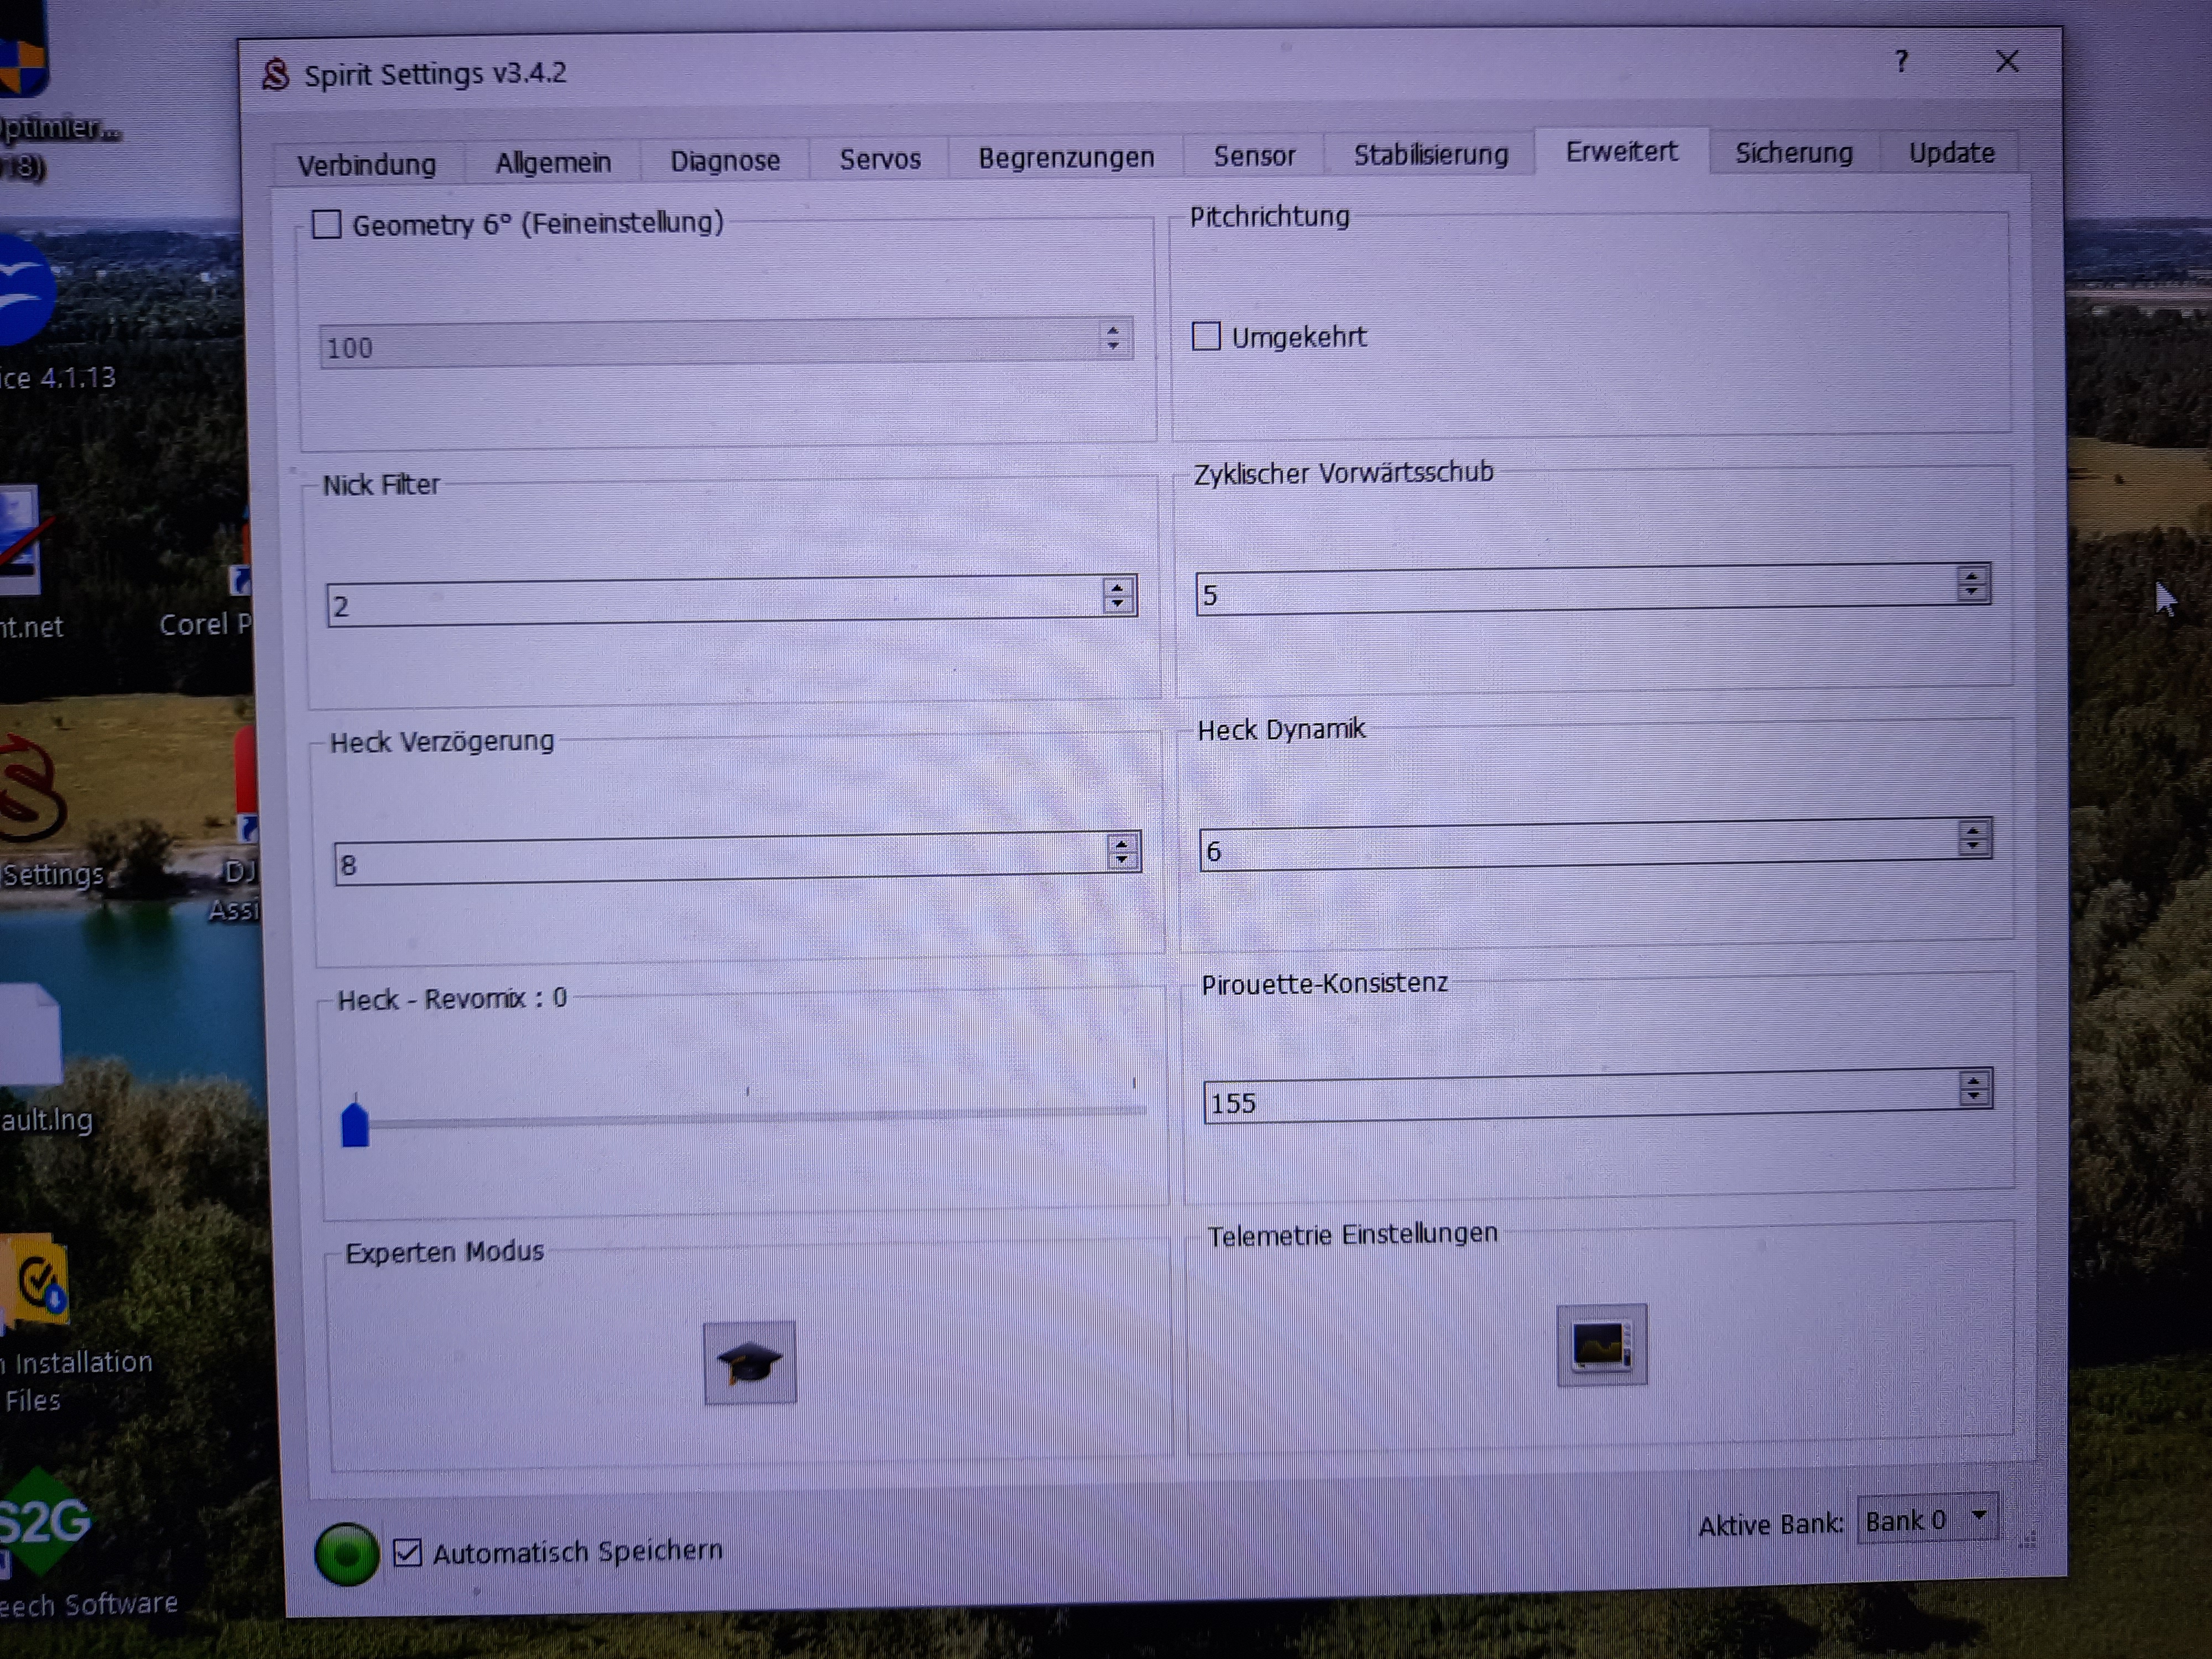The image size is (2212, 1659).
Task: Disable Automatisch Speichern checkbox
Action: point(407,1553)
